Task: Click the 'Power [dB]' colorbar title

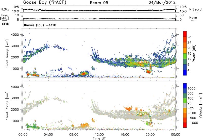Action: click(194, 53)
